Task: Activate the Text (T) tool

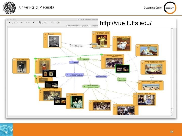Action: 34,22
